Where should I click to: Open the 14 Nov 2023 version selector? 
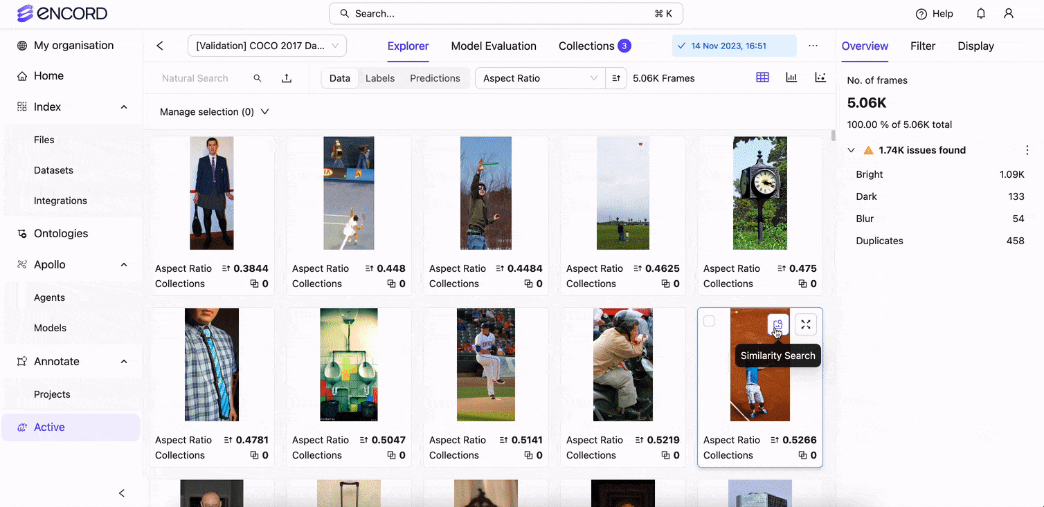(734, 46)
